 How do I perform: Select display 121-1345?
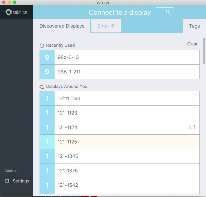coord(120,156)
